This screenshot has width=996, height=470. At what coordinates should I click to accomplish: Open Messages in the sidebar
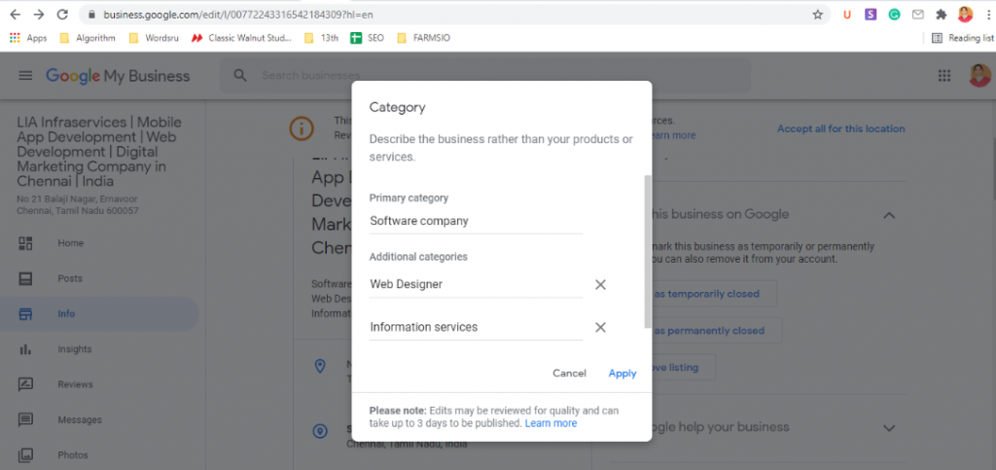(100, 419)
